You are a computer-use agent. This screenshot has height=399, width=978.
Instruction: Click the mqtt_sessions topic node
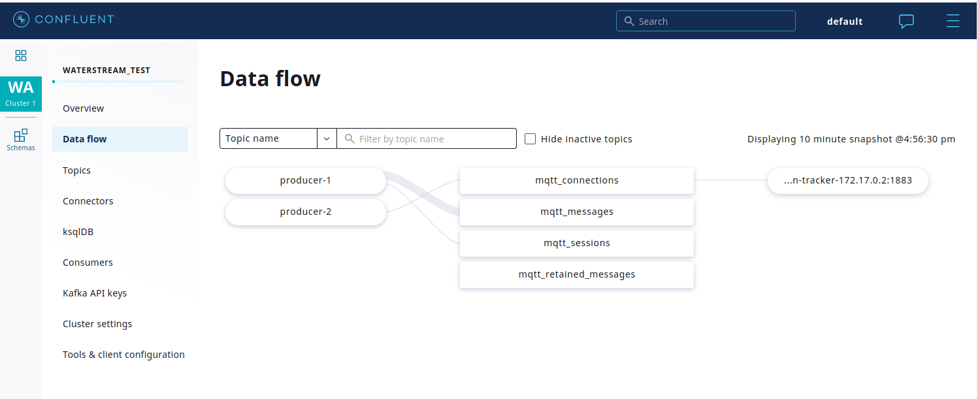click(577, 244)
